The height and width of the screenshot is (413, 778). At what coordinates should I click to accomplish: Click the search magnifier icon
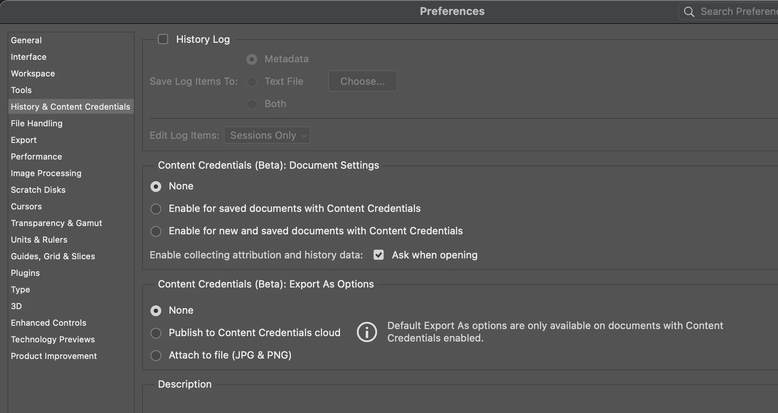coord(689,12)
